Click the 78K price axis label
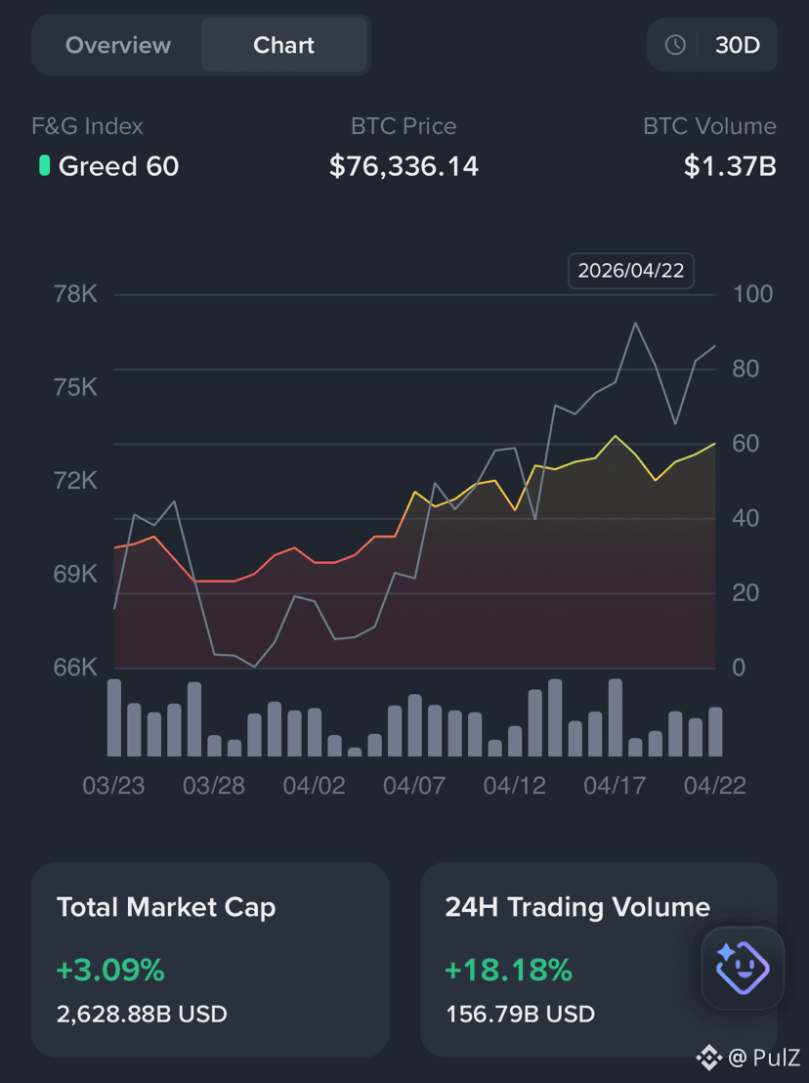Image resolution: width=809 pixels, height=1083 pixels. (x=76, y=294)
